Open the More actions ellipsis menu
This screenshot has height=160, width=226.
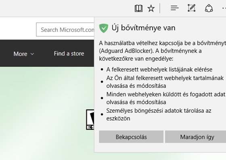224,8
